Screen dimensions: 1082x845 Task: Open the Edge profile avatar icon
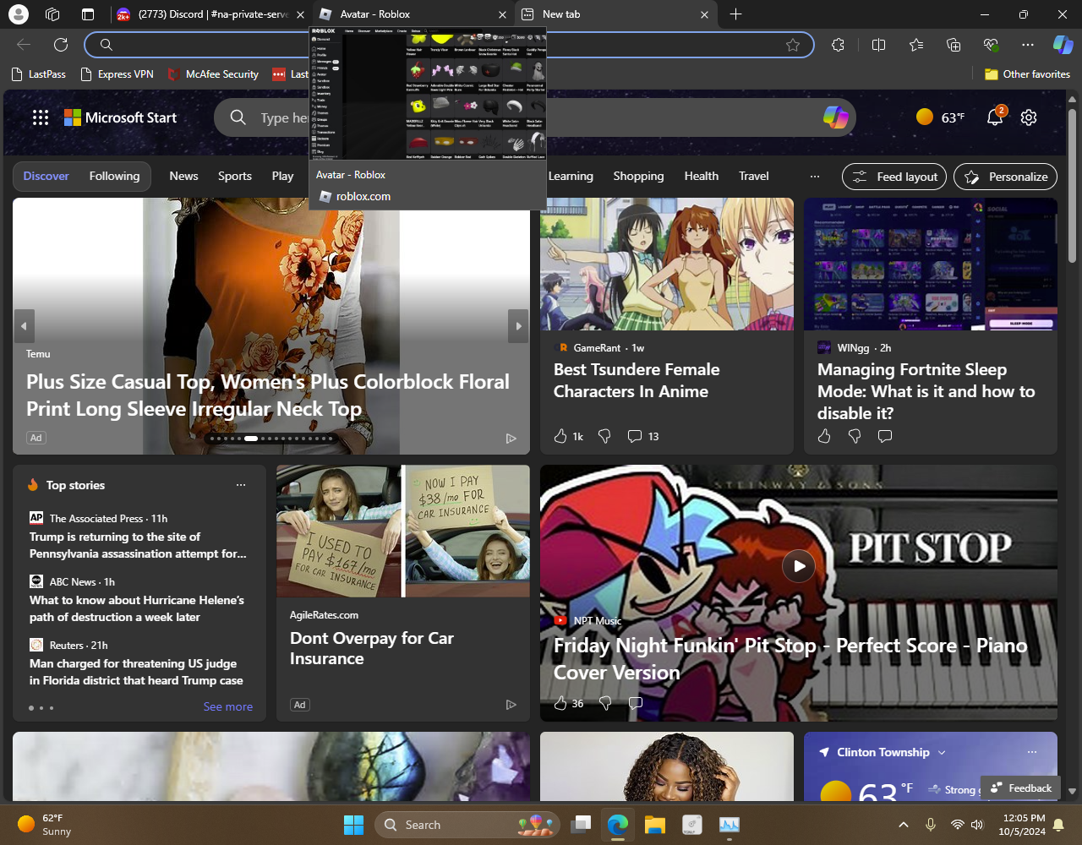click(x=18, y=14)
